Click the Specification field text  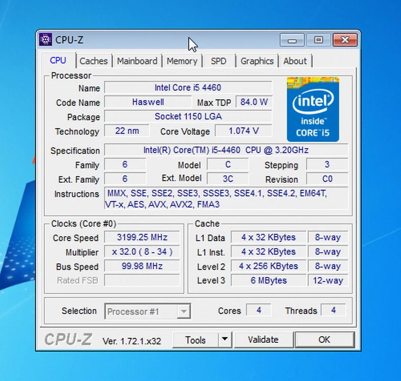pyautogui.click(x=226, y=150)
